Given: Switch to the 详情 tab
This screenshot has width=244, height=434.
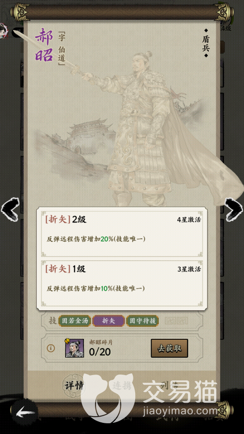Looking at the screenshot, I should (74, 385).
